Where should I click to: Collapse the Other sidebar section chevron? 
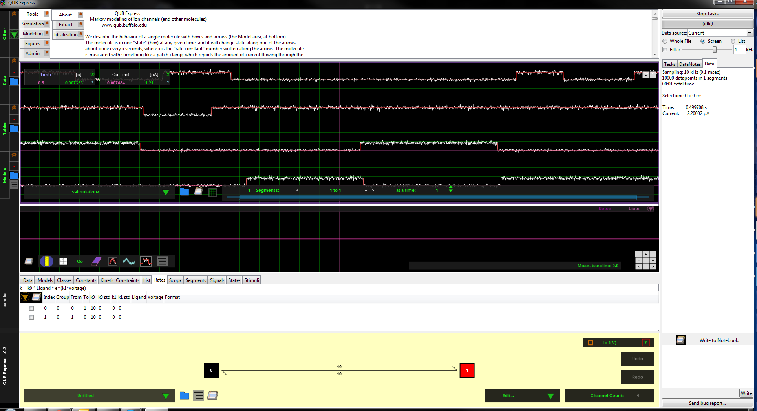(x=14, y=13)
